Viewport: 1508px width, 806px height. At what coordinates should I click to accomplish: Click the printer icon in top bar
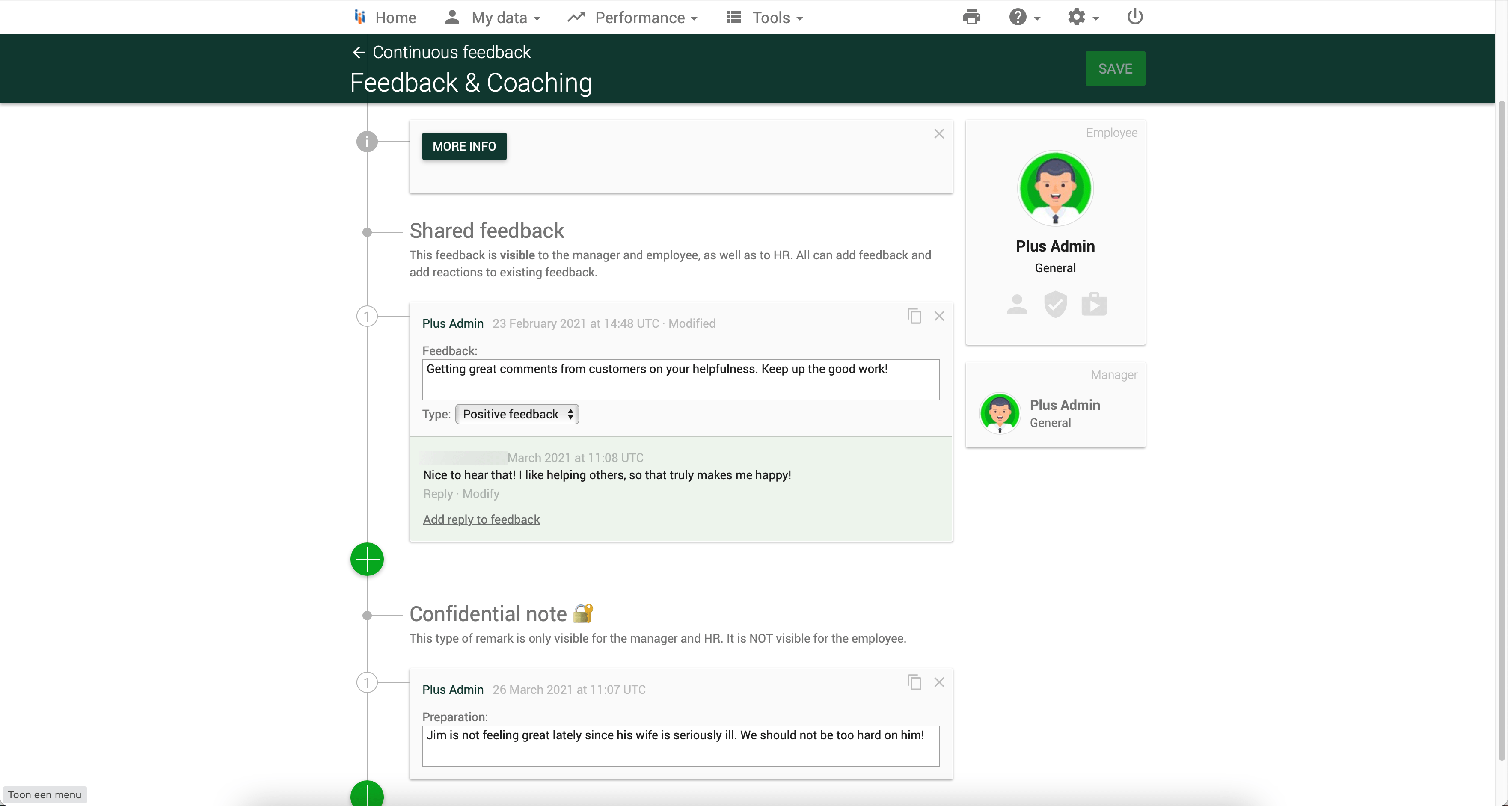pyautogui.click(x=971, y=17)
